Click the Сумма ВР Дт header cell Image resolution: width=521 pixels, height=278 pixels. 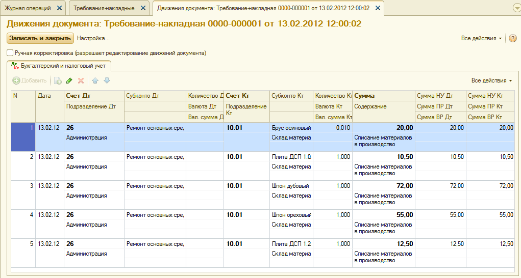440,117
